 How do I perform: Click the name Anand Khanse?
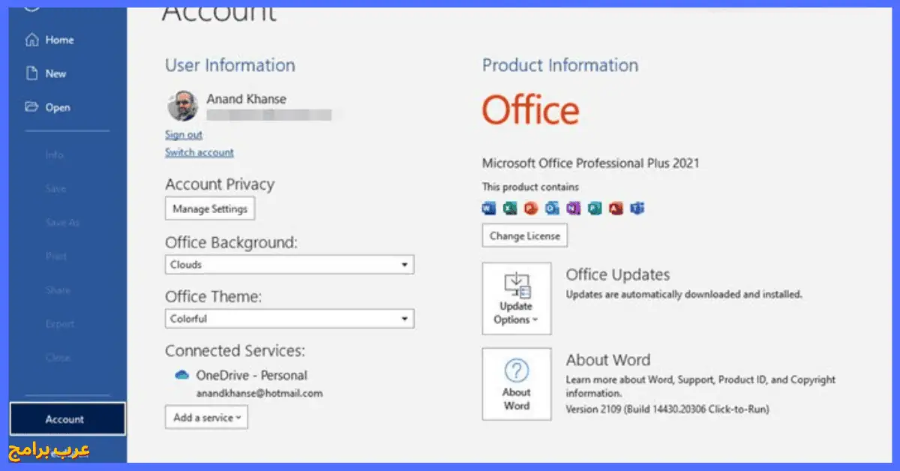click(247, 99)
